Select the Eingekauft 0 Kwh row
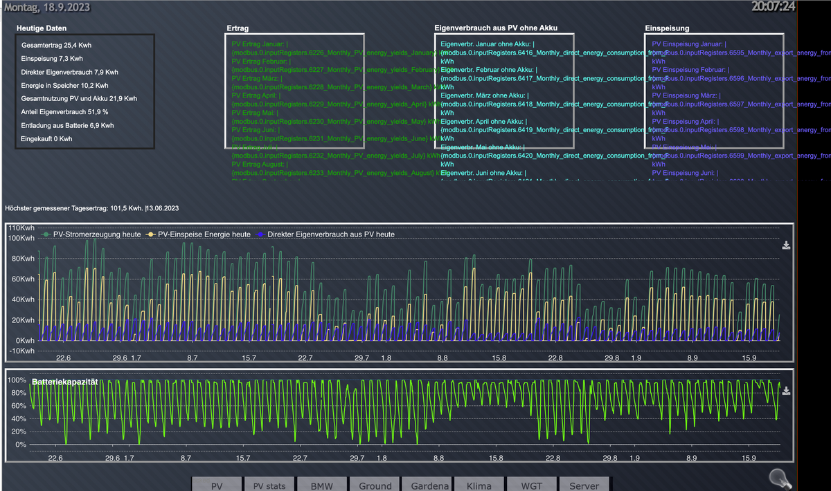 click(x=46, y=139)
